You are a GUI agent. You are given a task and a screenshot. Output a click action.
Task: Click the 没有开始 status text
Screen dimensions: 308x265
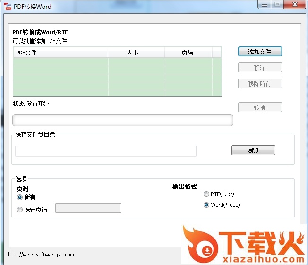coord(37,104)
